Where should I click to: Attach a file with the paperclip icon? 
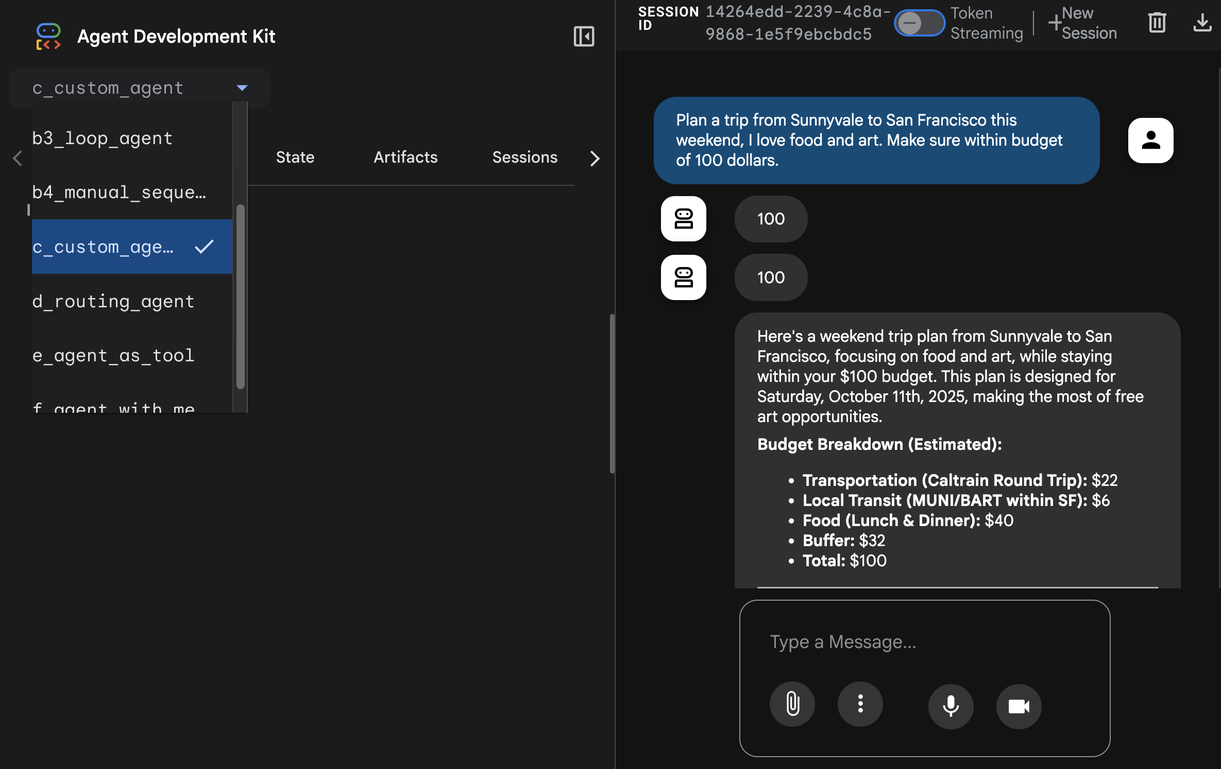792,704
